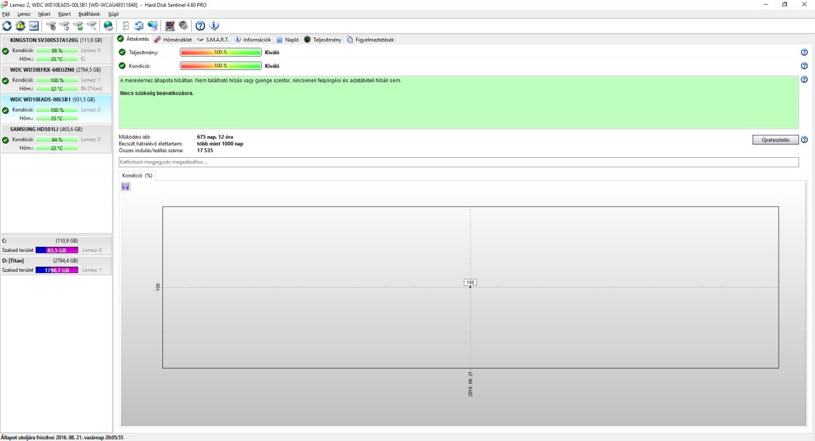The height and width of the screenshot is (441, 815).
Task: Click the globe with monitor toolbar icon
Action: tap(153, 26)
